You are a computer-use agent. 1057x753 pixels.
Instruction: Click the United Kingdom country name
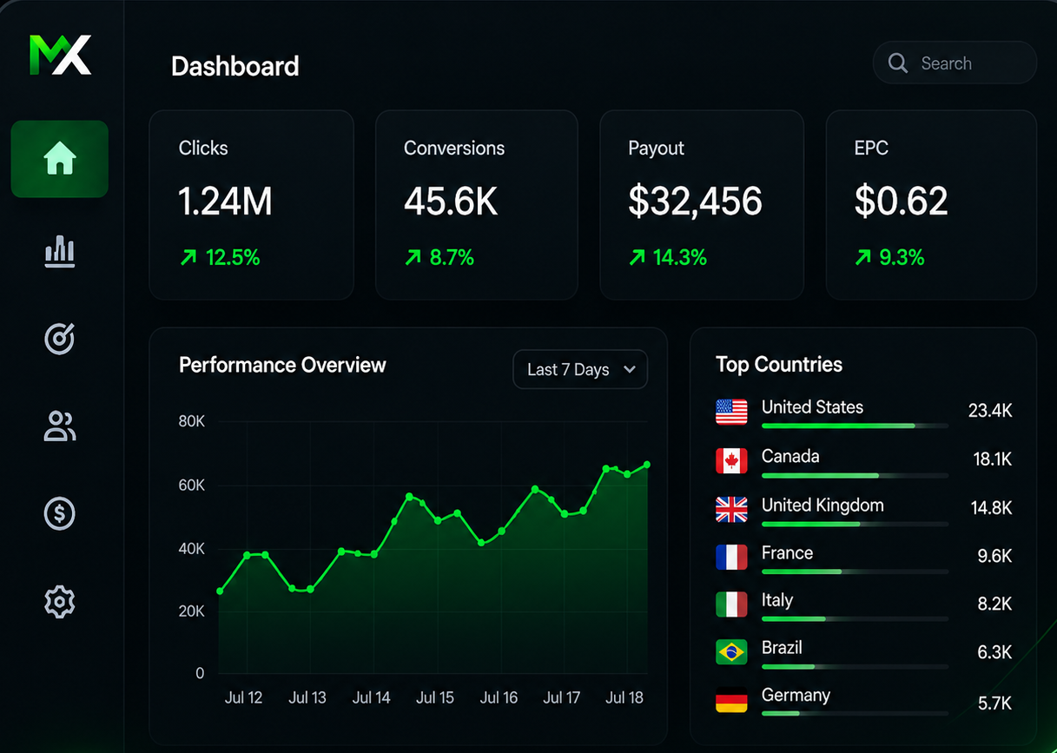pos(822,505)
